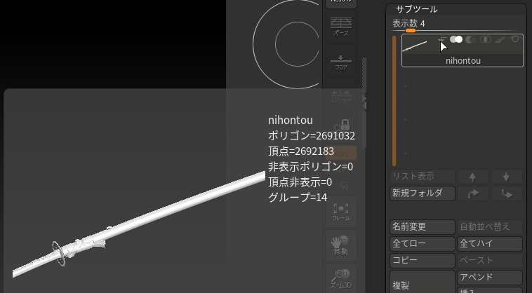Image resolution: width=532 pixels, height=293 pixels.
Task: Toggle polypaint brush icon on nihontou
Action: 500,40
